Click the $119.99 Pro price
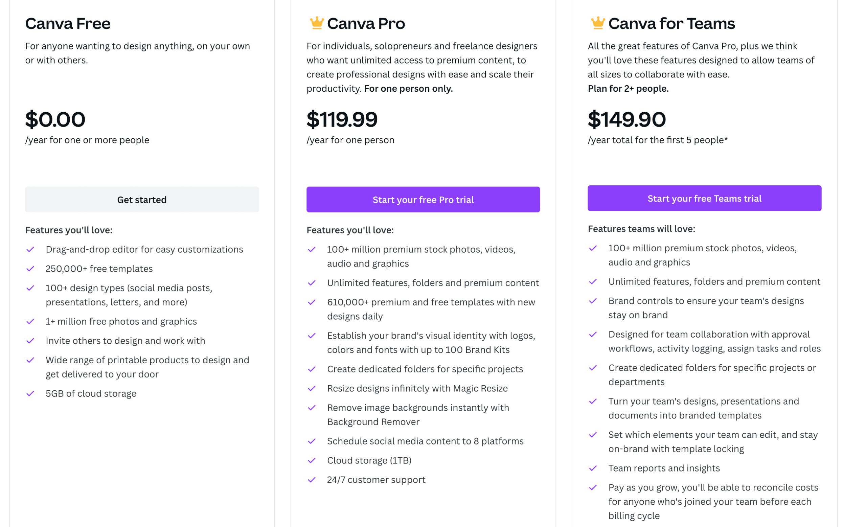Image resolution: width=866 pixels, height=527 pixels. pos(342,119)
